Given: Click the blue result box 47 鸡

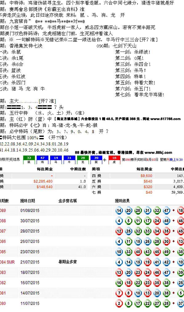Looking at the screenshot, I should coord(42,160).
